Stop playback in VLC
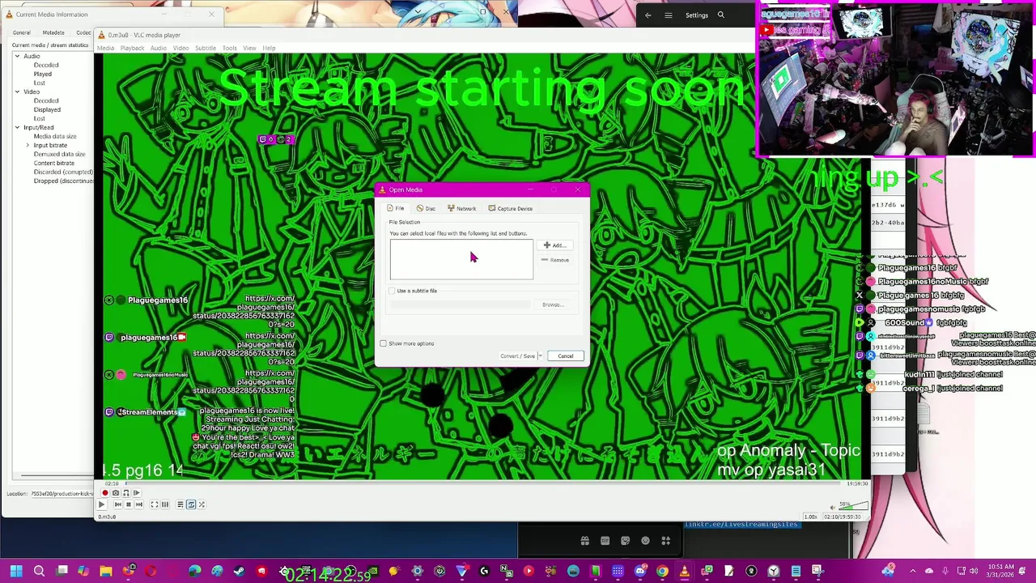The image size is (1036, 583). coord(128,504)
